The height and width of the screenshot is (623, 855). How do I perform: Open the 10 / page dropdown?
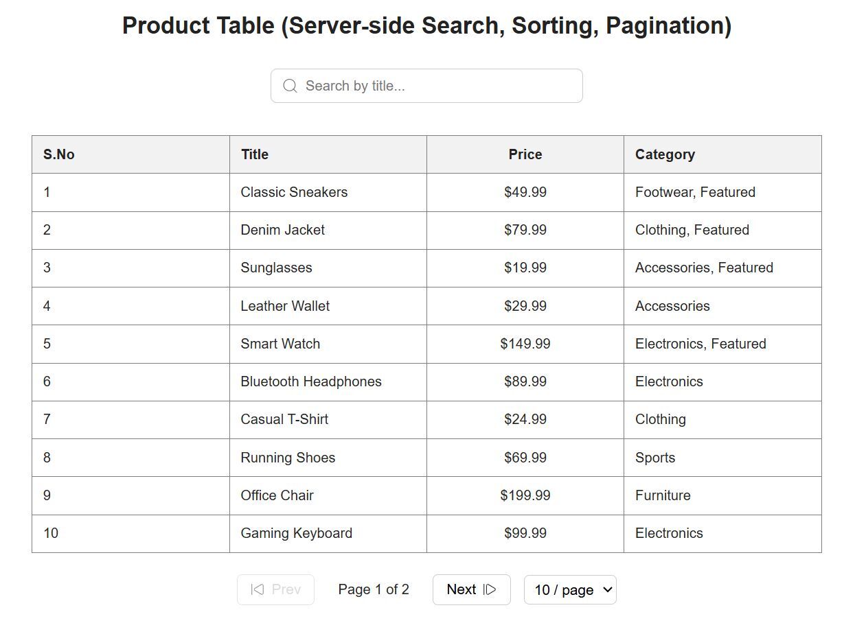point(570,590)
